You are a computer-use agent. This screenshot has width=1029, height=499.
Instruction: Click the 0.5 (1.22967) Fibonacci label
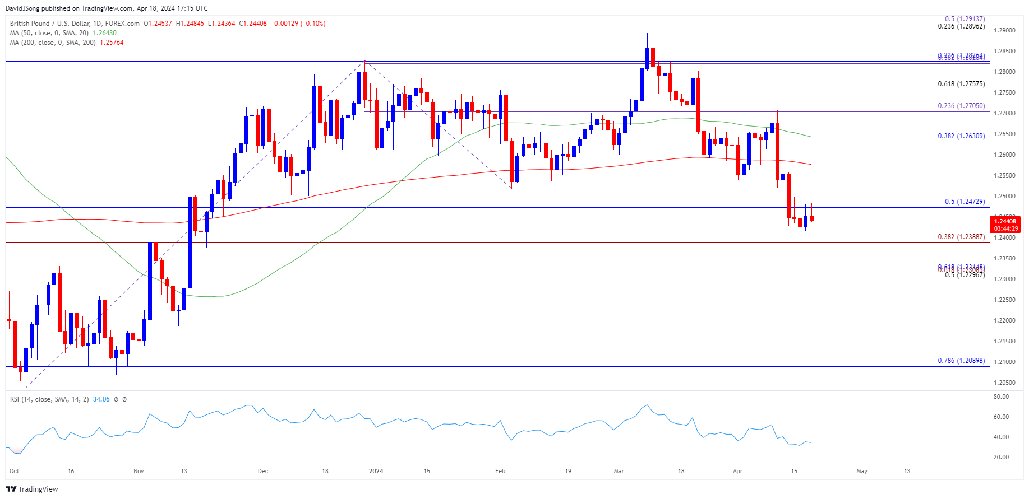(965, 275)
